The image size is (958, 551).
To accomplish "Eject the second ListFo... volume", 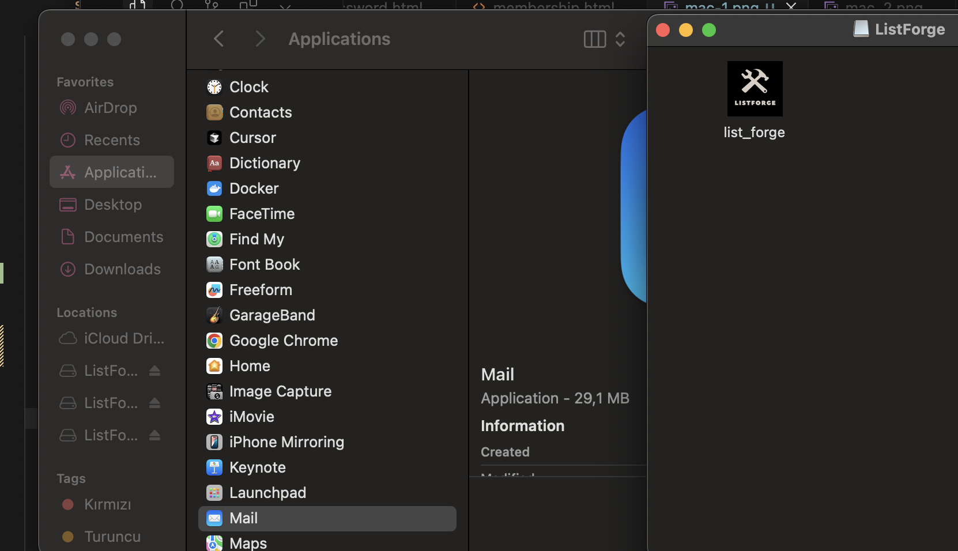I will point(154,403).
